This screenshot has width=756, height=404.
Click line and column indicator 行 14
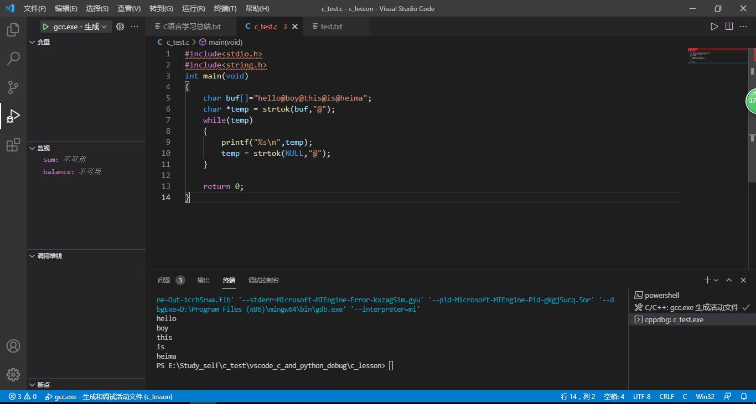pos(578,396)
